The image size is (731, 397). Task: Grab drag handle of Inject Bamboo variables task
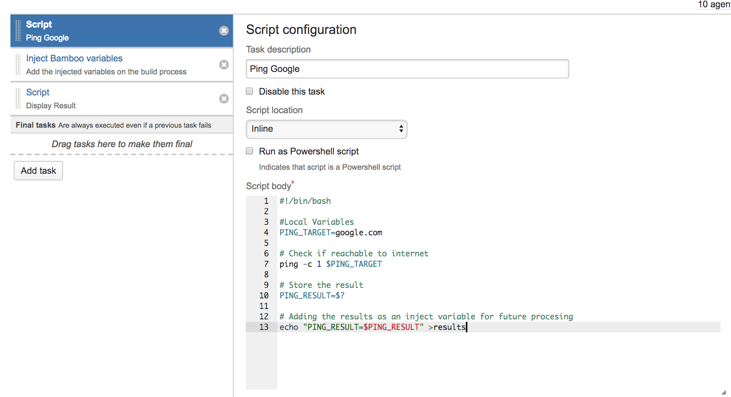18,64
